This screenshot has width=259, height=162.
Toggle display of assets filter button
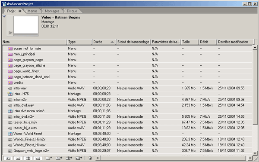click(x=8, y=158)
